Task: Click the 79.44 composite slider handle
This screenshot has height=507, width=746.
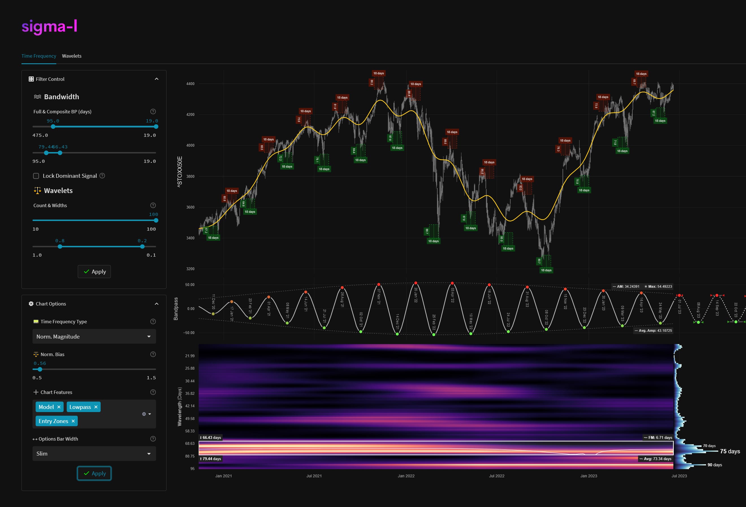Action: click(x=46, y=153)
